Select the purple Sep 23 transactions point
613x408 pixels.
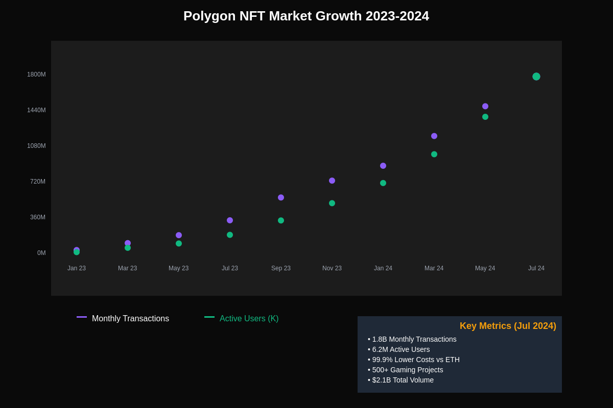click(x=281, y=197)
